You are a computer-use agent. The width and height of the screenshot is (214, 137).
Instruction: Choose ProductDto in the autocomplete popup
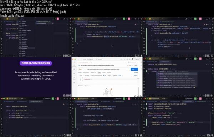point(177,76)
